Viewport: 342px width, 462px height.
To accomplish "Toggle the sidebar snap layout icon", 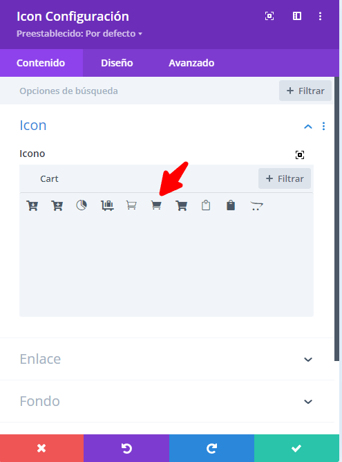I will click(x=297, y=16).
